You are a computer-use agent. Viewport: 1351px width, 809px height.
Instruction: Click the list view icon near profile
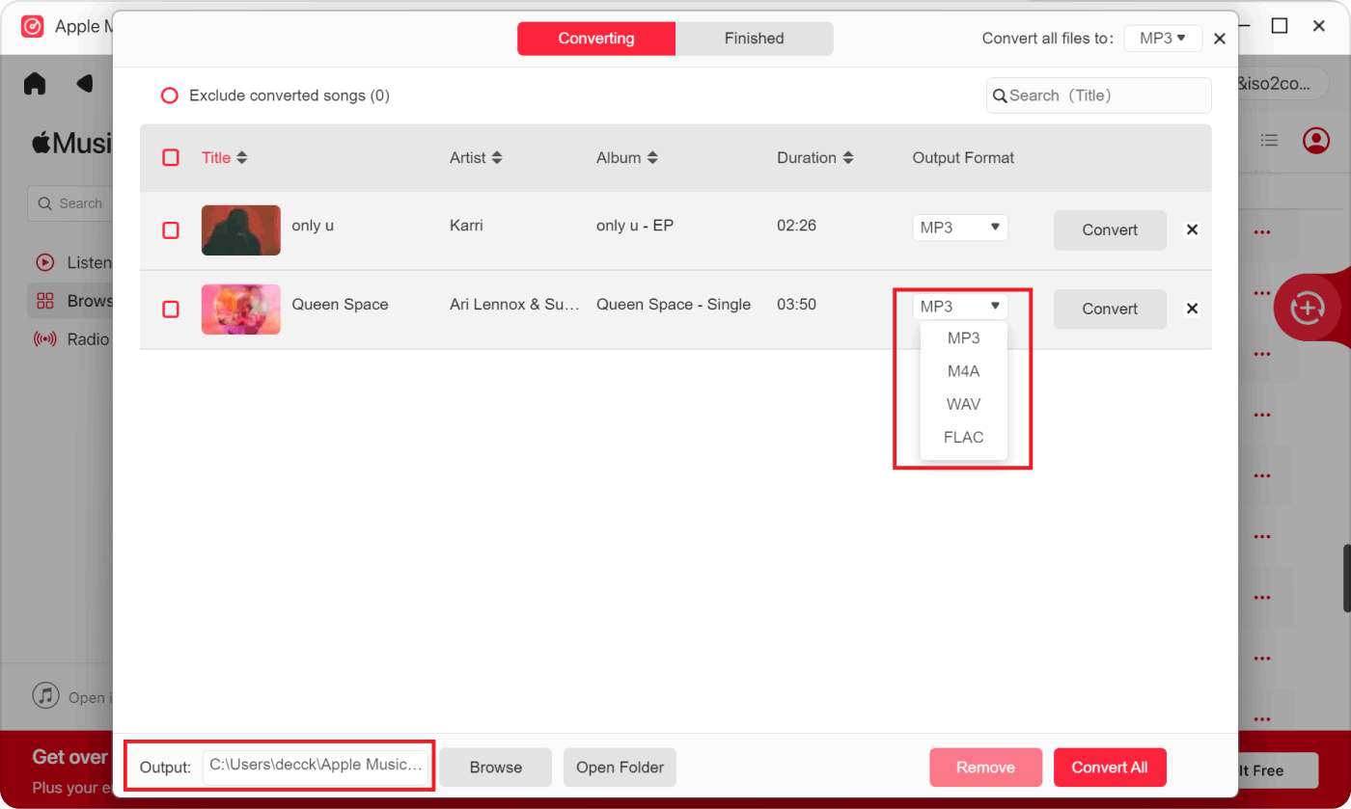1270,141
